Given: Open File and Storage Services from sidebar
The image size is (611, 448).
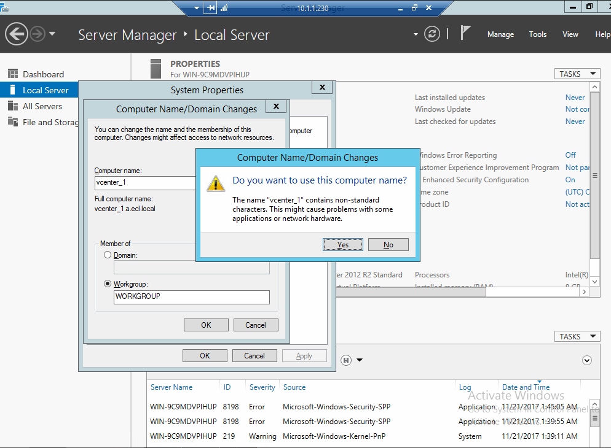Looking at the screenshot, I should (x=12, y=122).
